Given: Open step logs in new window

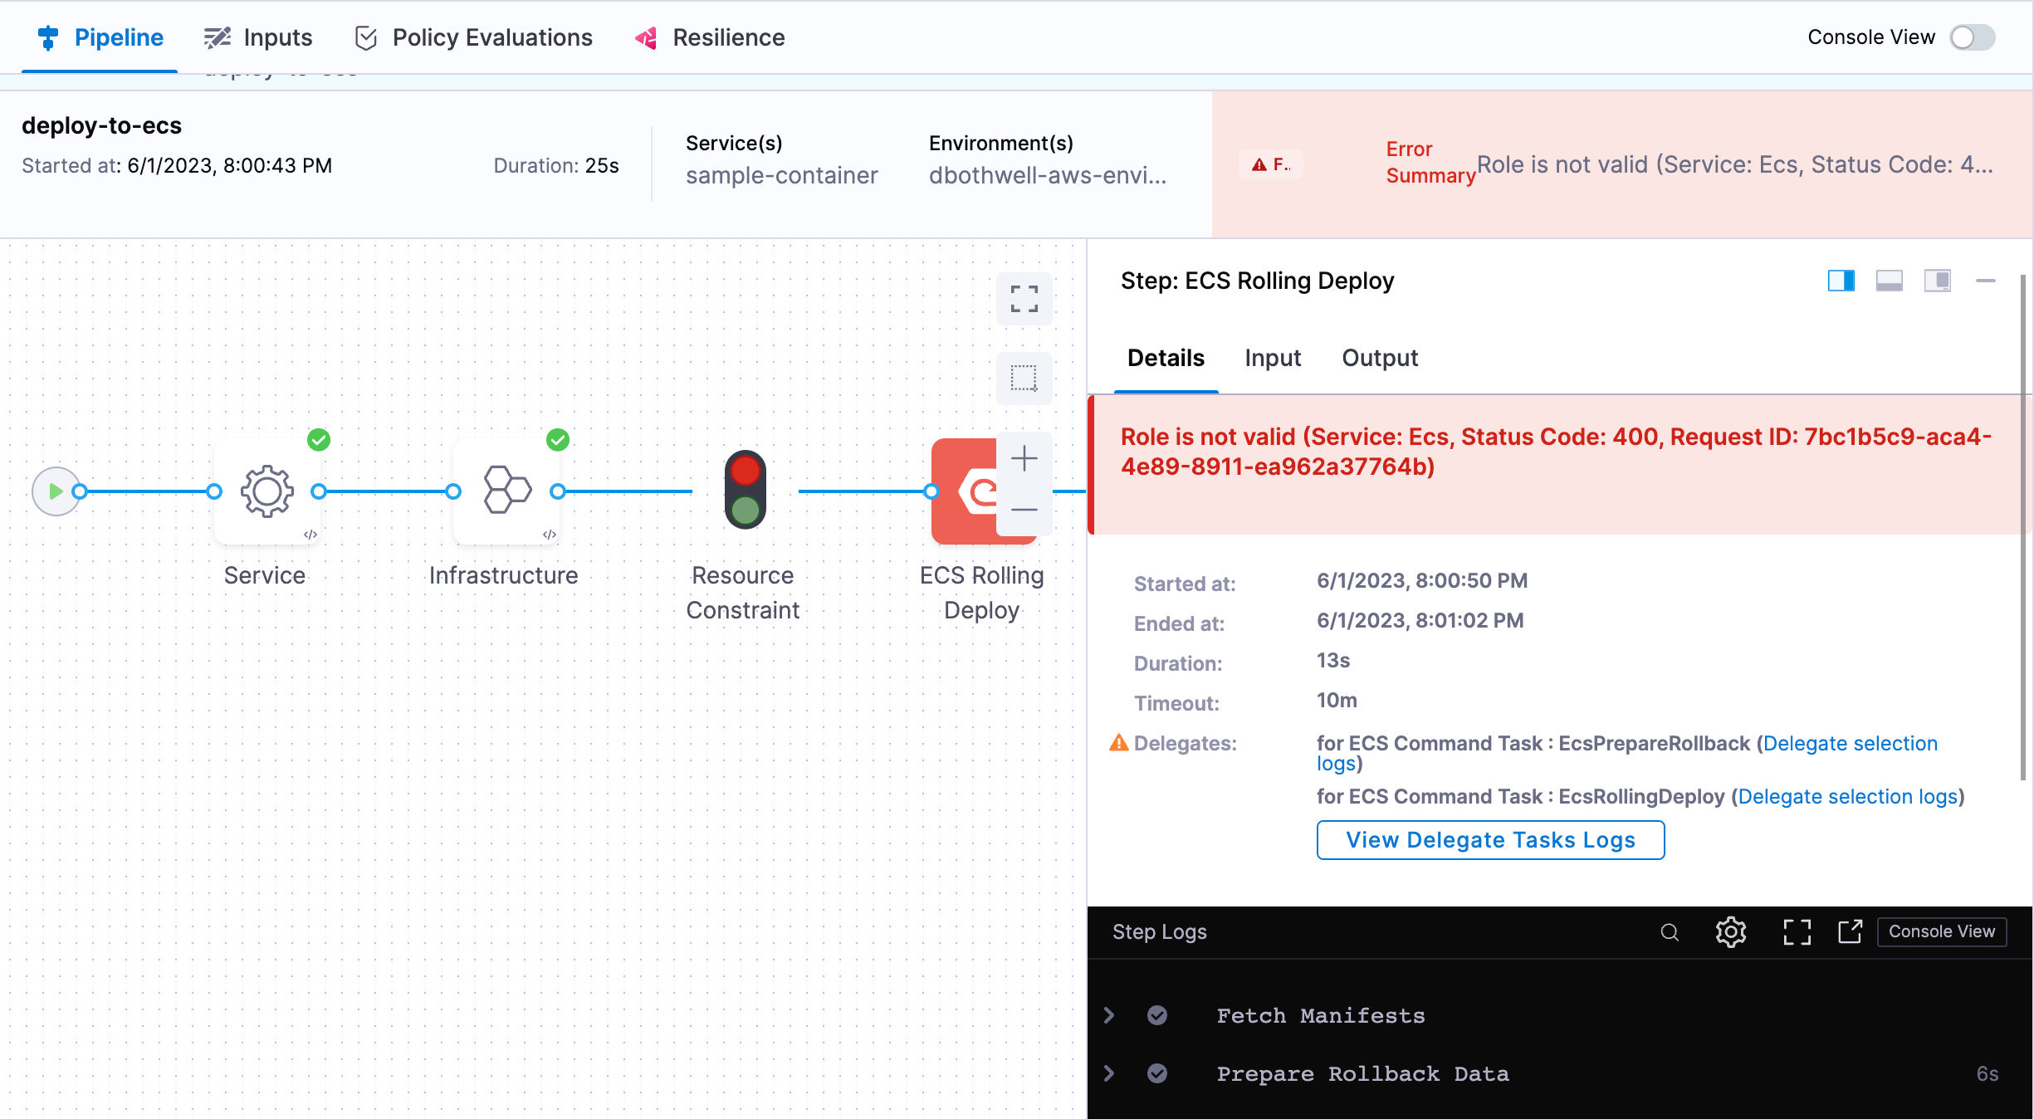Looking at the screenshot, I should point(1850,932).
